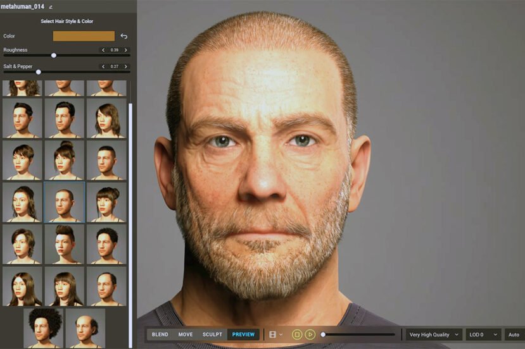This screenshot has width=525, height=349.
Task: Stop the animation preview
Action: pyautogui.click(x=297, y=334)
